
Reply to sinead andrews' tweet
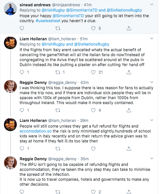point(22,28)
